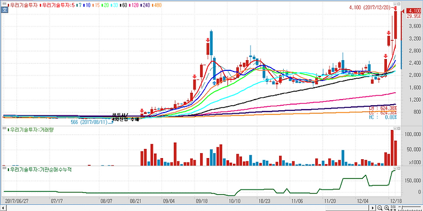Click the 우리기술투자:기관순매수누적 legend
The height and width of the screenshot is (211, 423).
coord(41,169)
